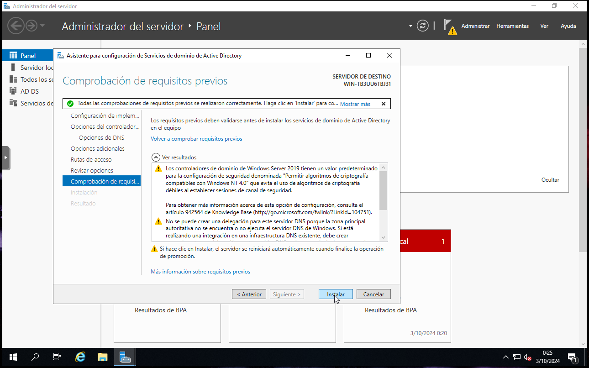Click the first warning icon about cryptography
Screen dimensions: 589x368
click(158, 168)
